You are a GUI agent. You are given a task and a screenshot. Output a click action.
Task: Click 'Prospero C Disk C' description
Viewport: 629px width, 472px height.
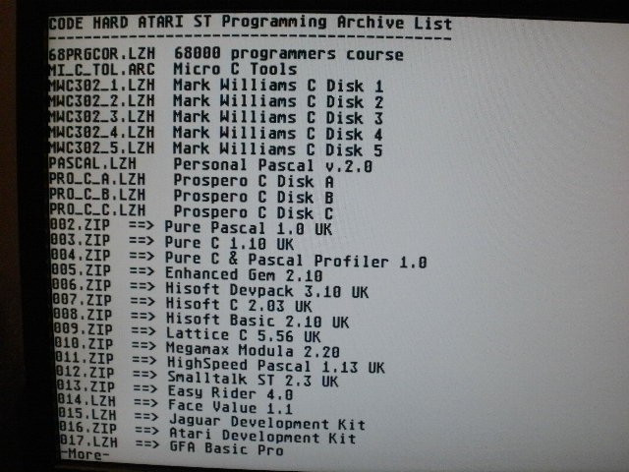[x=254, y=212]
